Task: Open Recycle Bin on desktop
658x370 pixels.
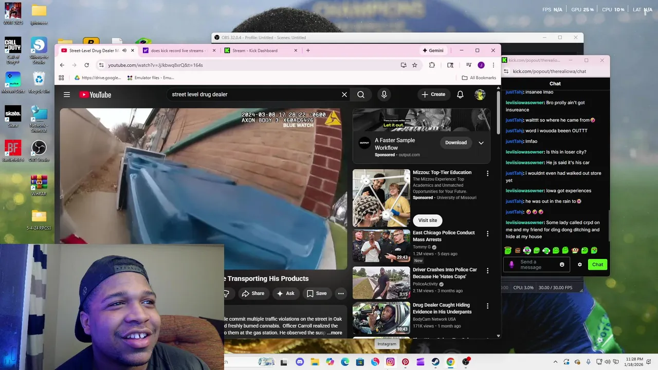Action: pos(39,83)
